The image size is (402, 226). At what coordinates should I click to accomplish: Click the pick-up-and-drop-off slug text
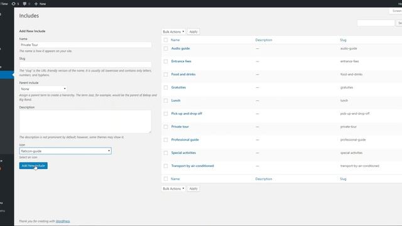coord(355,114)
